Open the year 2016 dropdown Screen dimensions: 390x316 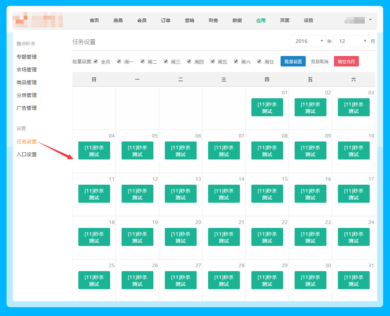click(307, 41)
